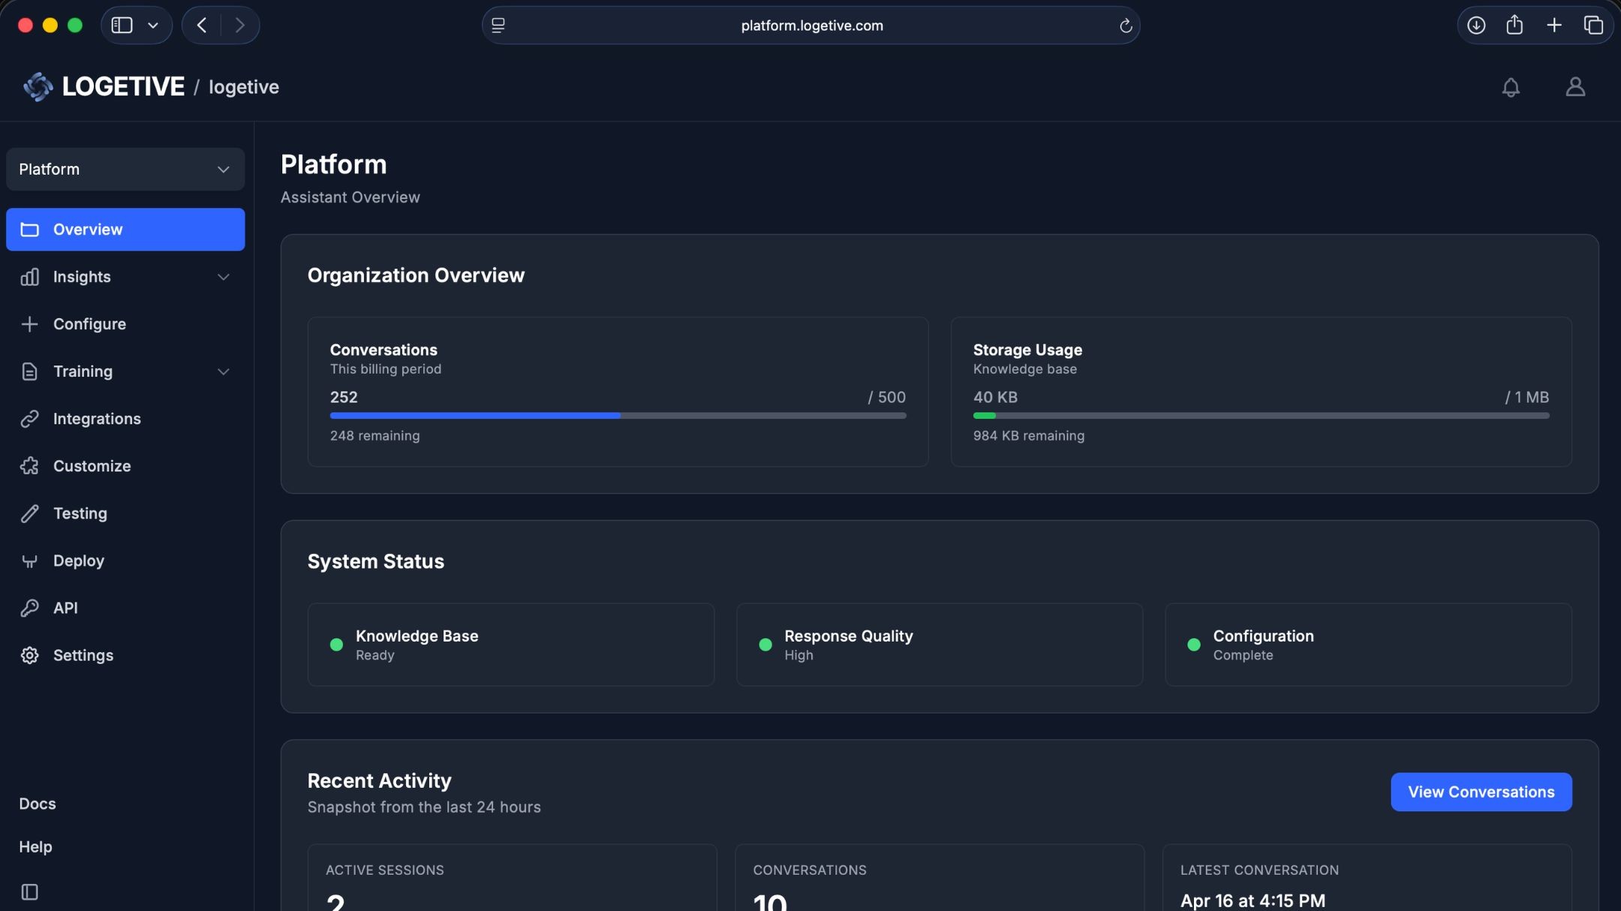Click the Safari share icon
Screen dimensions: 1621x911
pyautogui.click(x=1514, y=25)
